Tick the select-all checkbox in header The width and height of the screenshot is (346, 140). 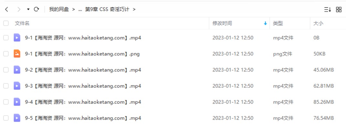pos(6,23)
